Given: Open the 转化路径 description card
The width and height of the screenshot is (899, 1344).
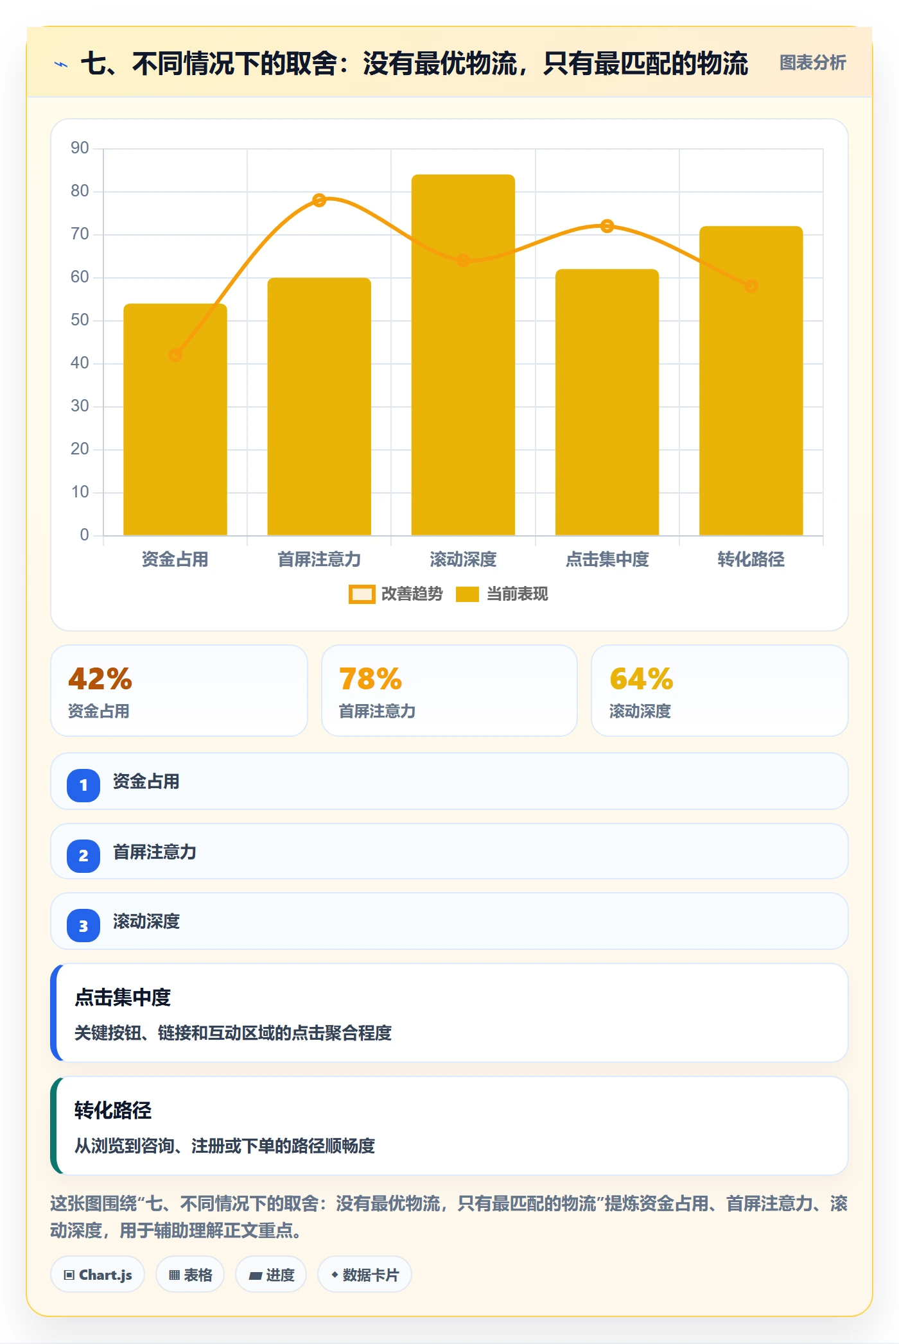Looking at the screenshot, I should pyautogui.click(x=449, y=1126).
